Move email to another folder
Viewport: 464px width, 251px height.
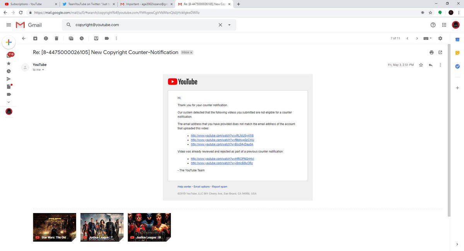[x=96, y=38]
